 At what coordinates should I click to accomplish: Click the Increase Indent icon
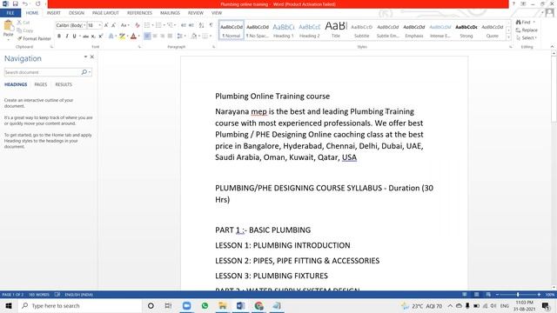tap(191, 25)
